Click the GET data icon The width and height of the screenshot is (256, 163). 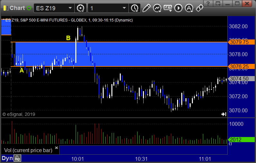[x=168, y=8]
